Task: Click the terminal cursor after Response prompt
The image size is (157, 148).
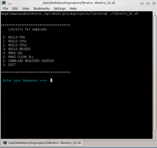Action: point(51,80)
